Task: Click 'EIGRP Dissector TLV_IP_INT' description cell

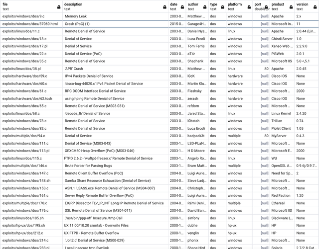Action: (x=115, y=203)
